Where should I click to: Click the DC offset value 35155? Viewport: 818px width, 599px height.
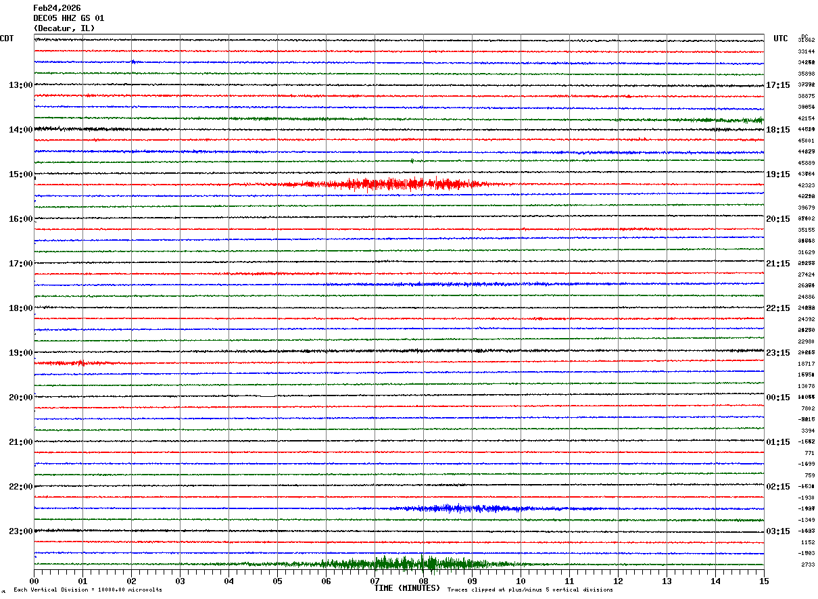(806, 230)
